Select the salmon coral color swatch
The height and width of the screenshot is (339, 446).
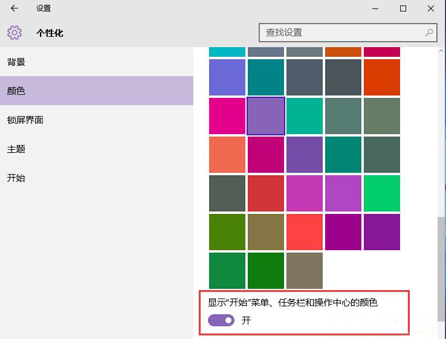tap(227, 154)
